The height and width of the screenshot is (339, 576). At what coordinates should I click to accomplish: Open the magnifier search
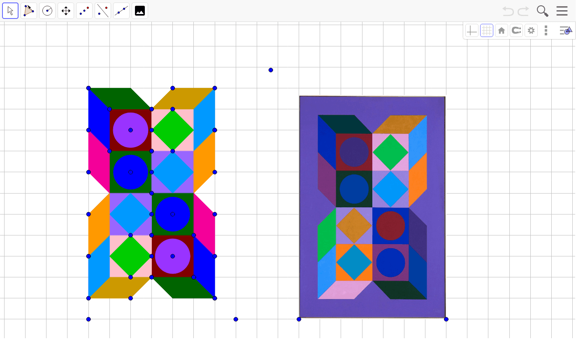[x=543, y=11]
